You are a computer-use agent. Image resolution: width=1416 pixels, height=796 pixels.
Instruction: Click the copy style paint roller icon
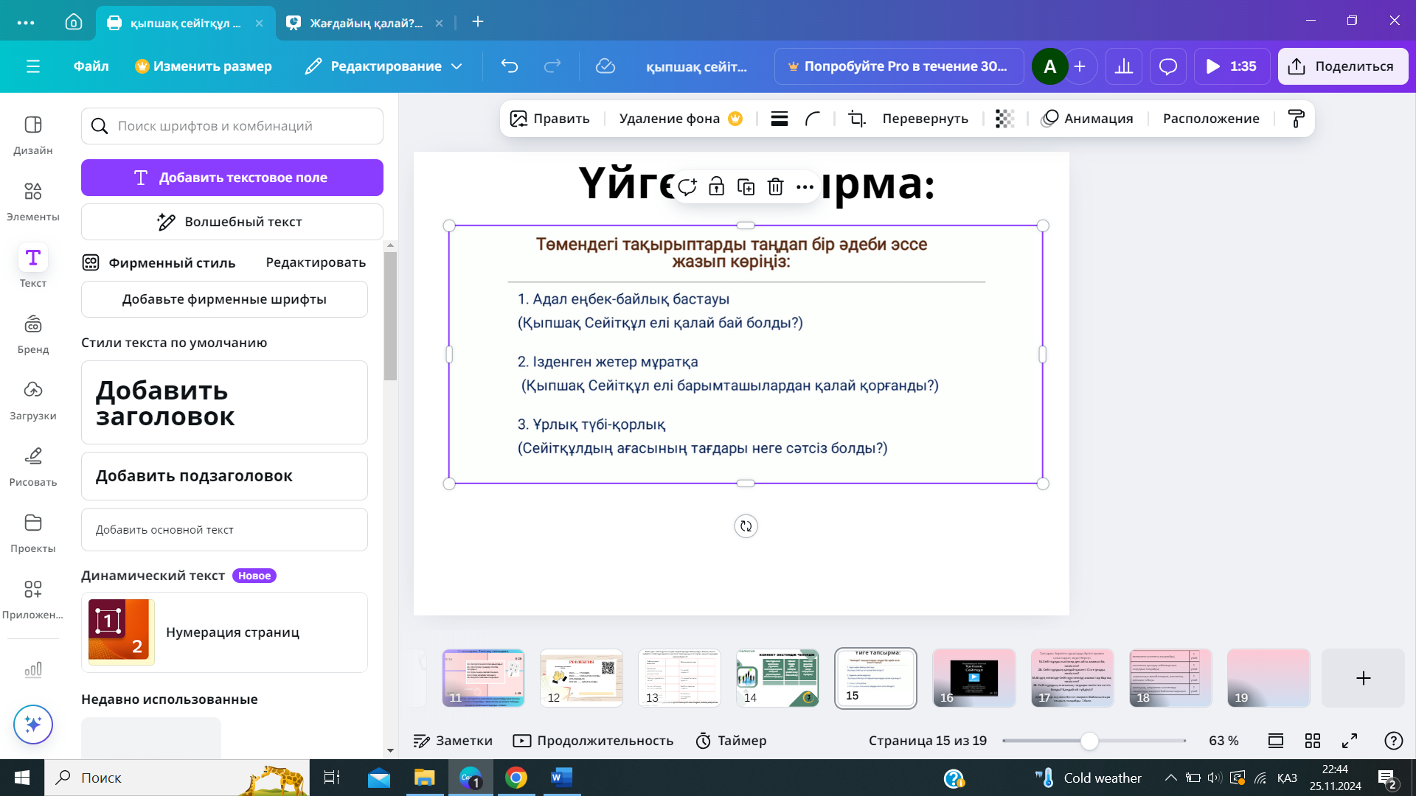[x=1296, y=119]
